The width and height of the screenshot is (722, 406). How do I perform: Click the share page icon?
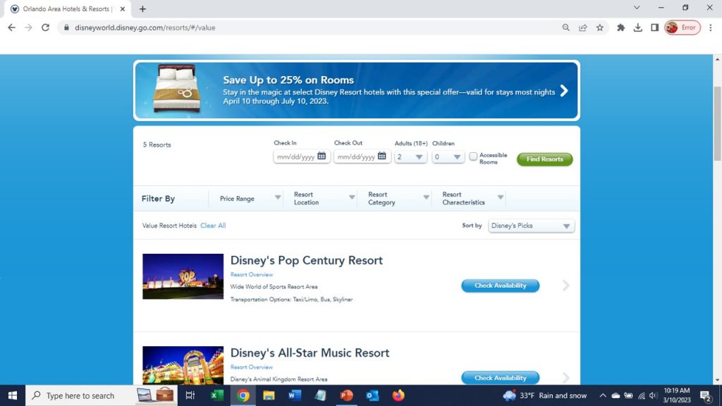(x=583, y=27)
